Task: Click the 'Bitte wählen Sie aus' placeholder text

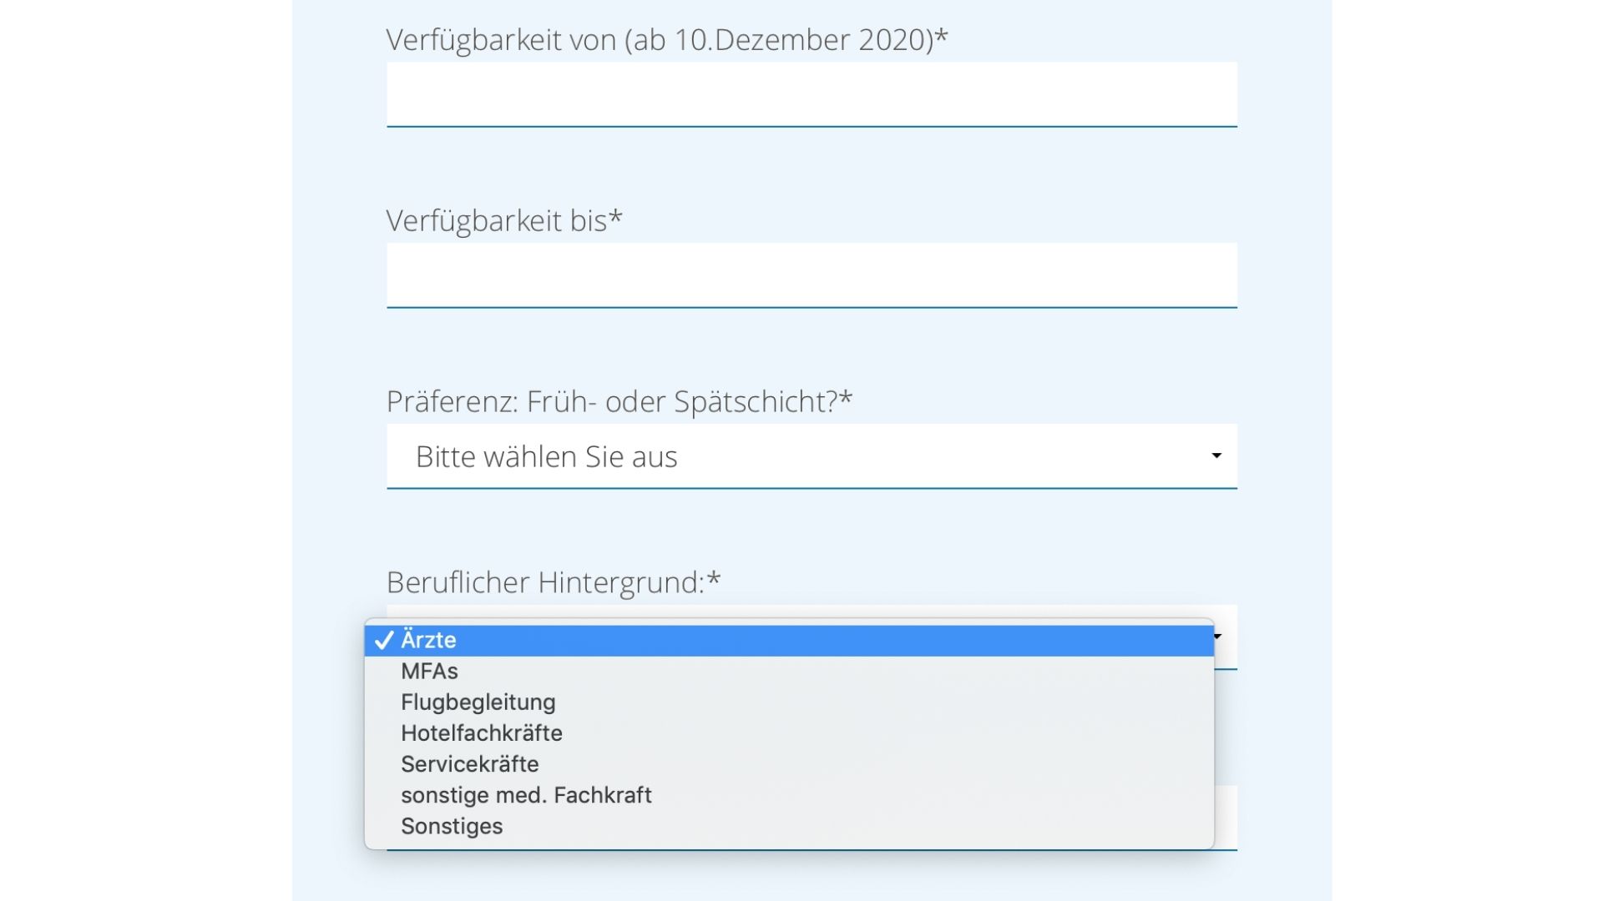Action: (x=546, y=456)
